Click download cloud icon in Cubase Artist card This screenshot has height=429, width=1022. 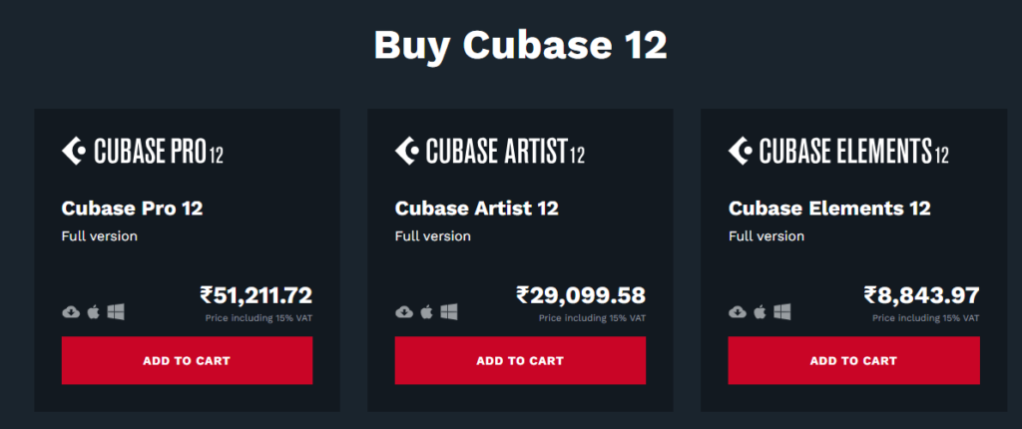click(x=404, y=312)
